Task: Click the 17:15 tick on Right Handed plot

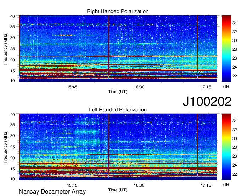Action: pos(206,87)
